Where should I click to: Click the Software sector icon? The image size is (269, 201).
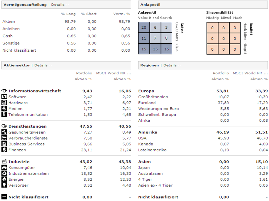[4, 97]
